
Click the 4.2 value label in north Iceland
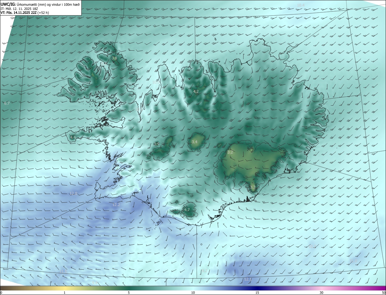(196, 91)
